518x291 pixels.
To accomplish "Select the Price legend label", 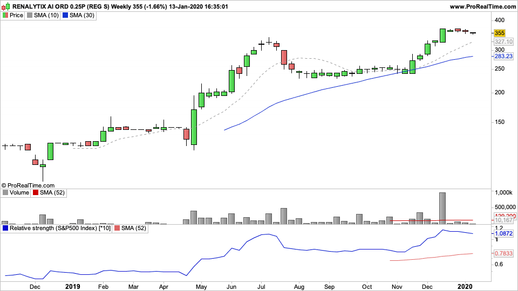I will tap(16, 15).
